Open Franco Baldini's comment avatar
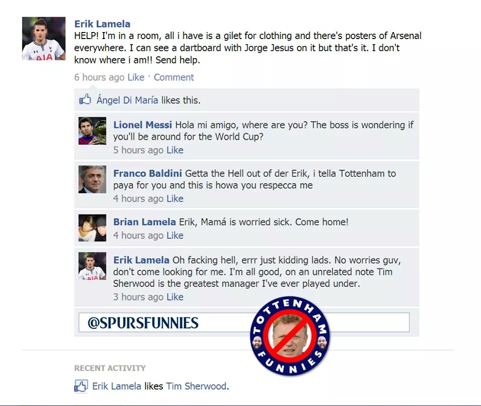This screenshot has height=406, width=481. point(92,179)
